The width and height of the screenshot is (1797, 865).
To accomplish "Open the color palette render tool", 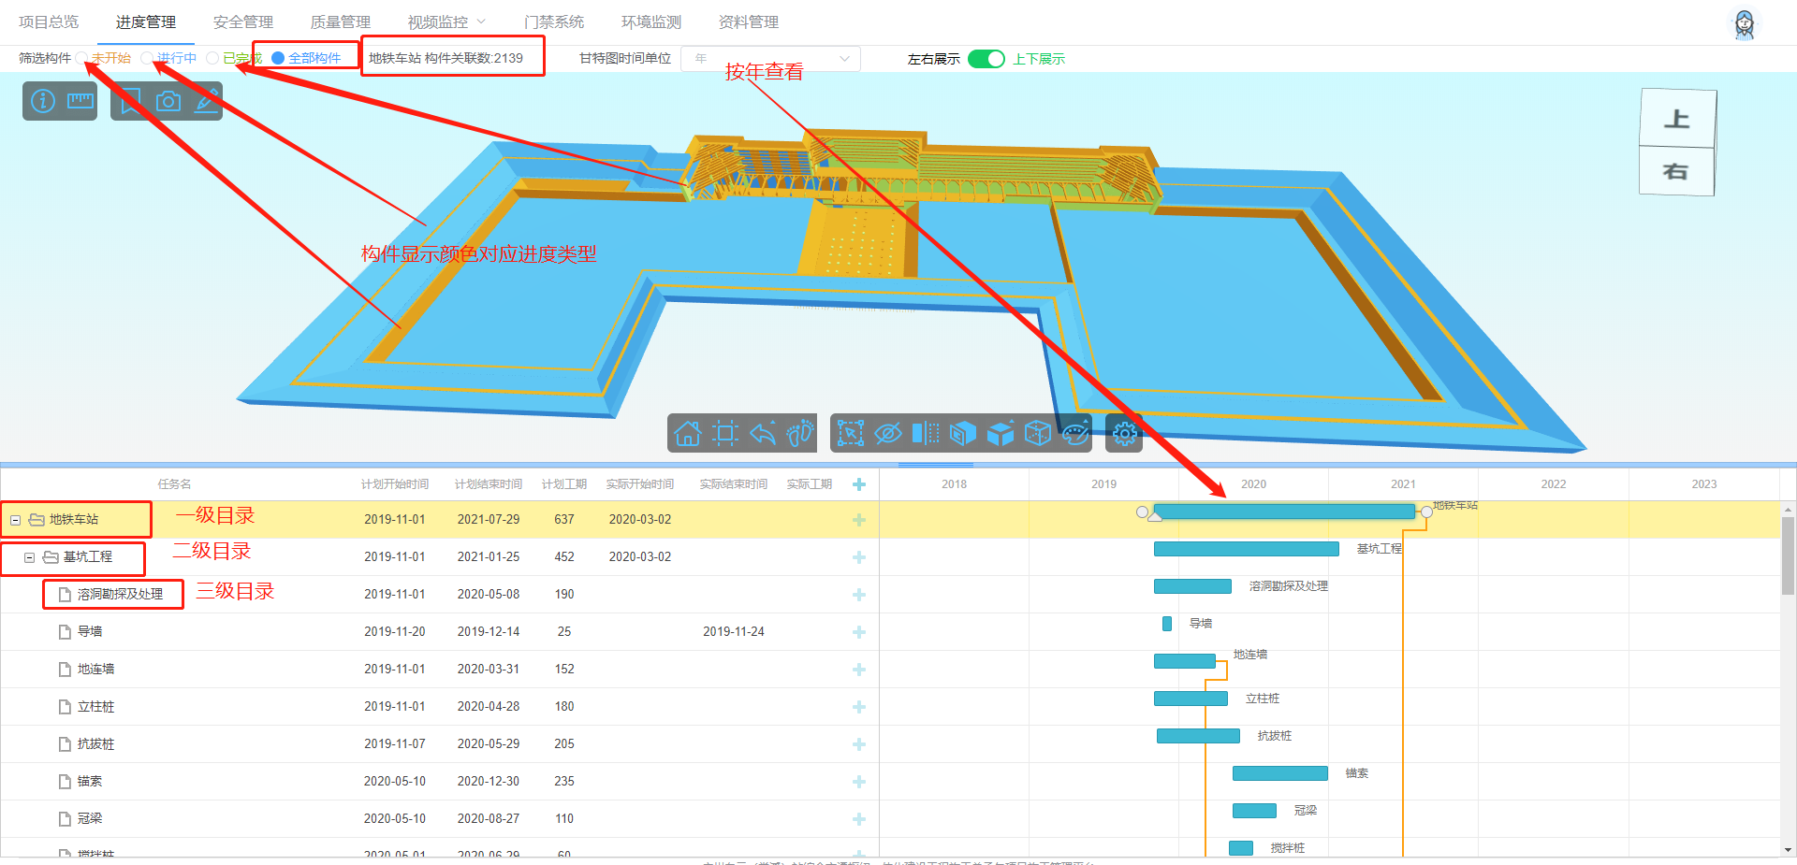I will [x=1075, y=433].
